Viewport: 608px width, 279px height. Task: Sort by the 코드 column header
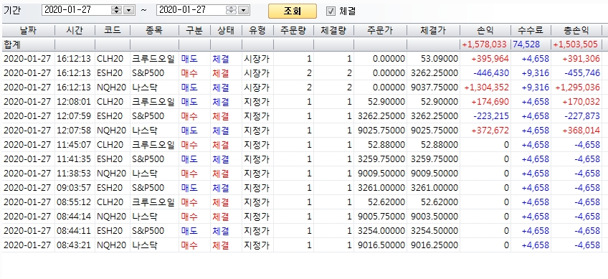coord(113,31)
